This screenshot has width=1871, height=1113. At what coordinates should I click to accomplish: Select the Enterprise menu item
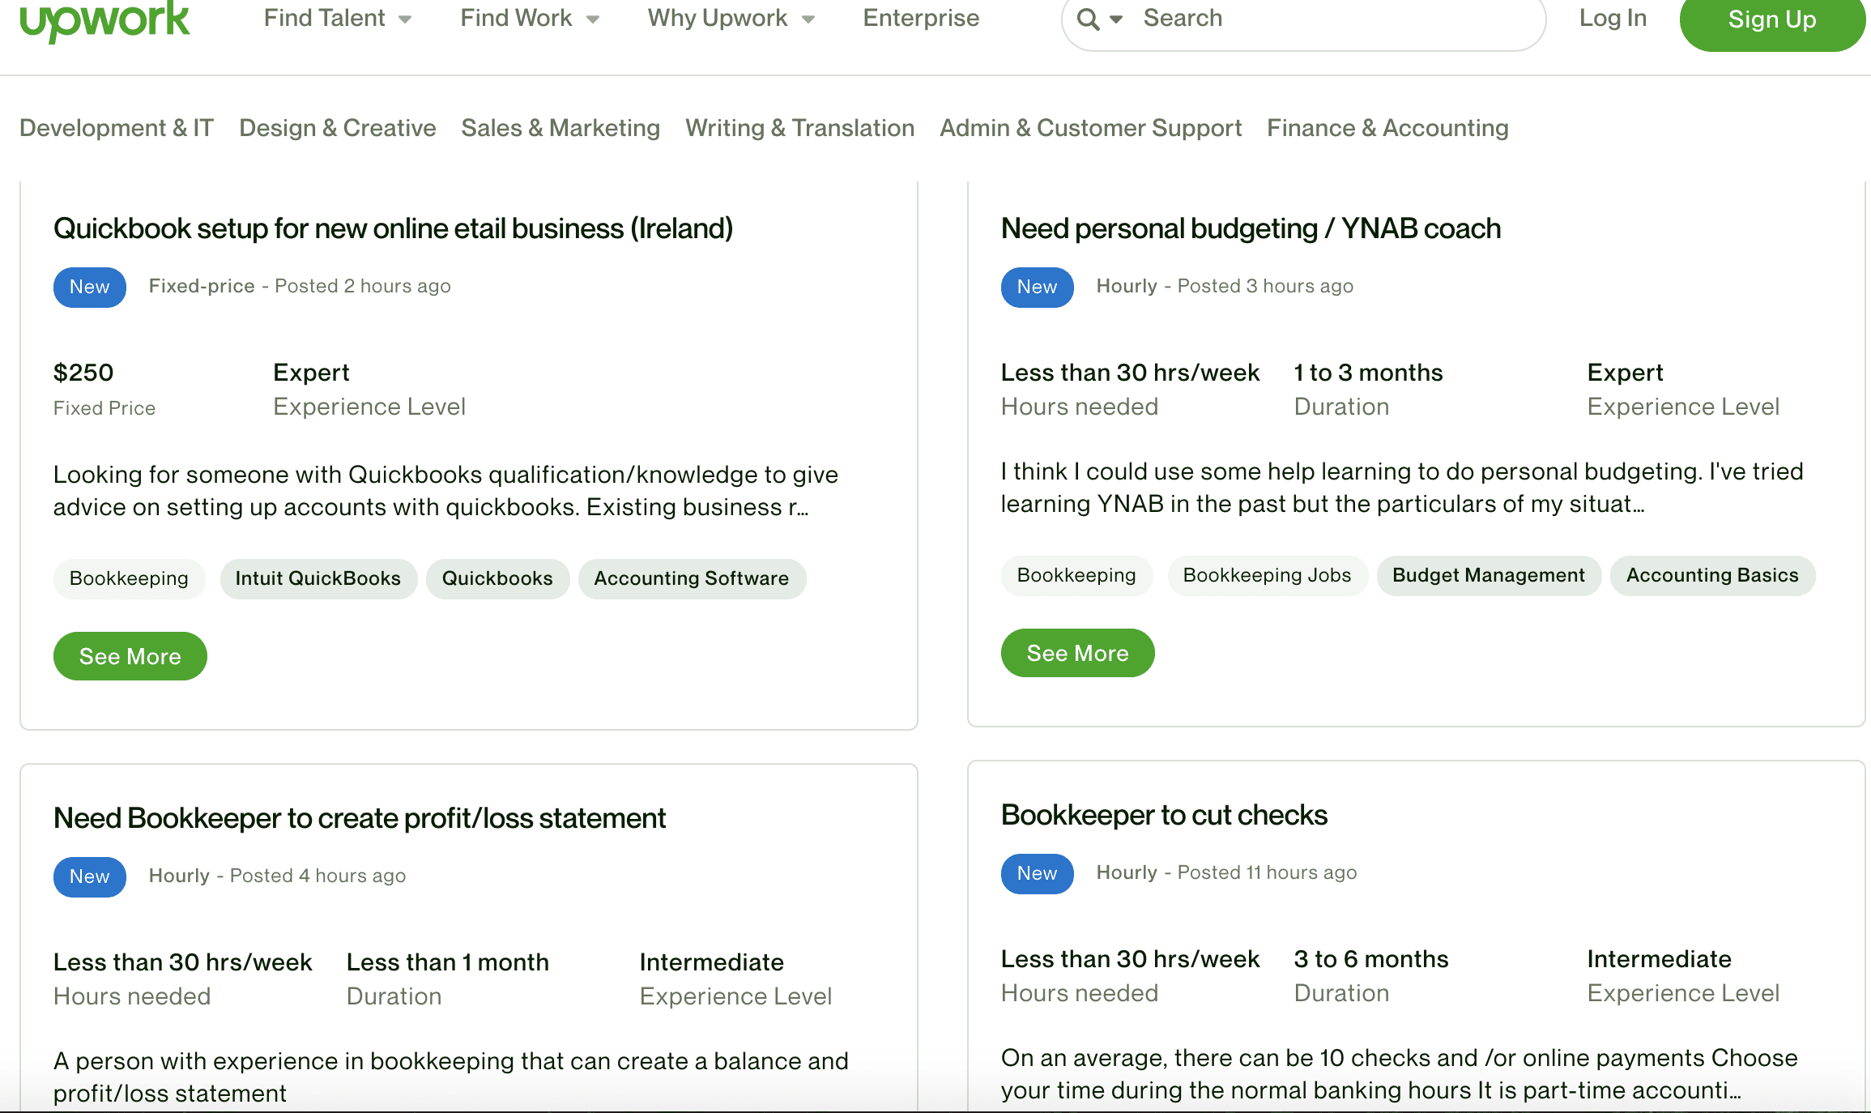(921, 18)
